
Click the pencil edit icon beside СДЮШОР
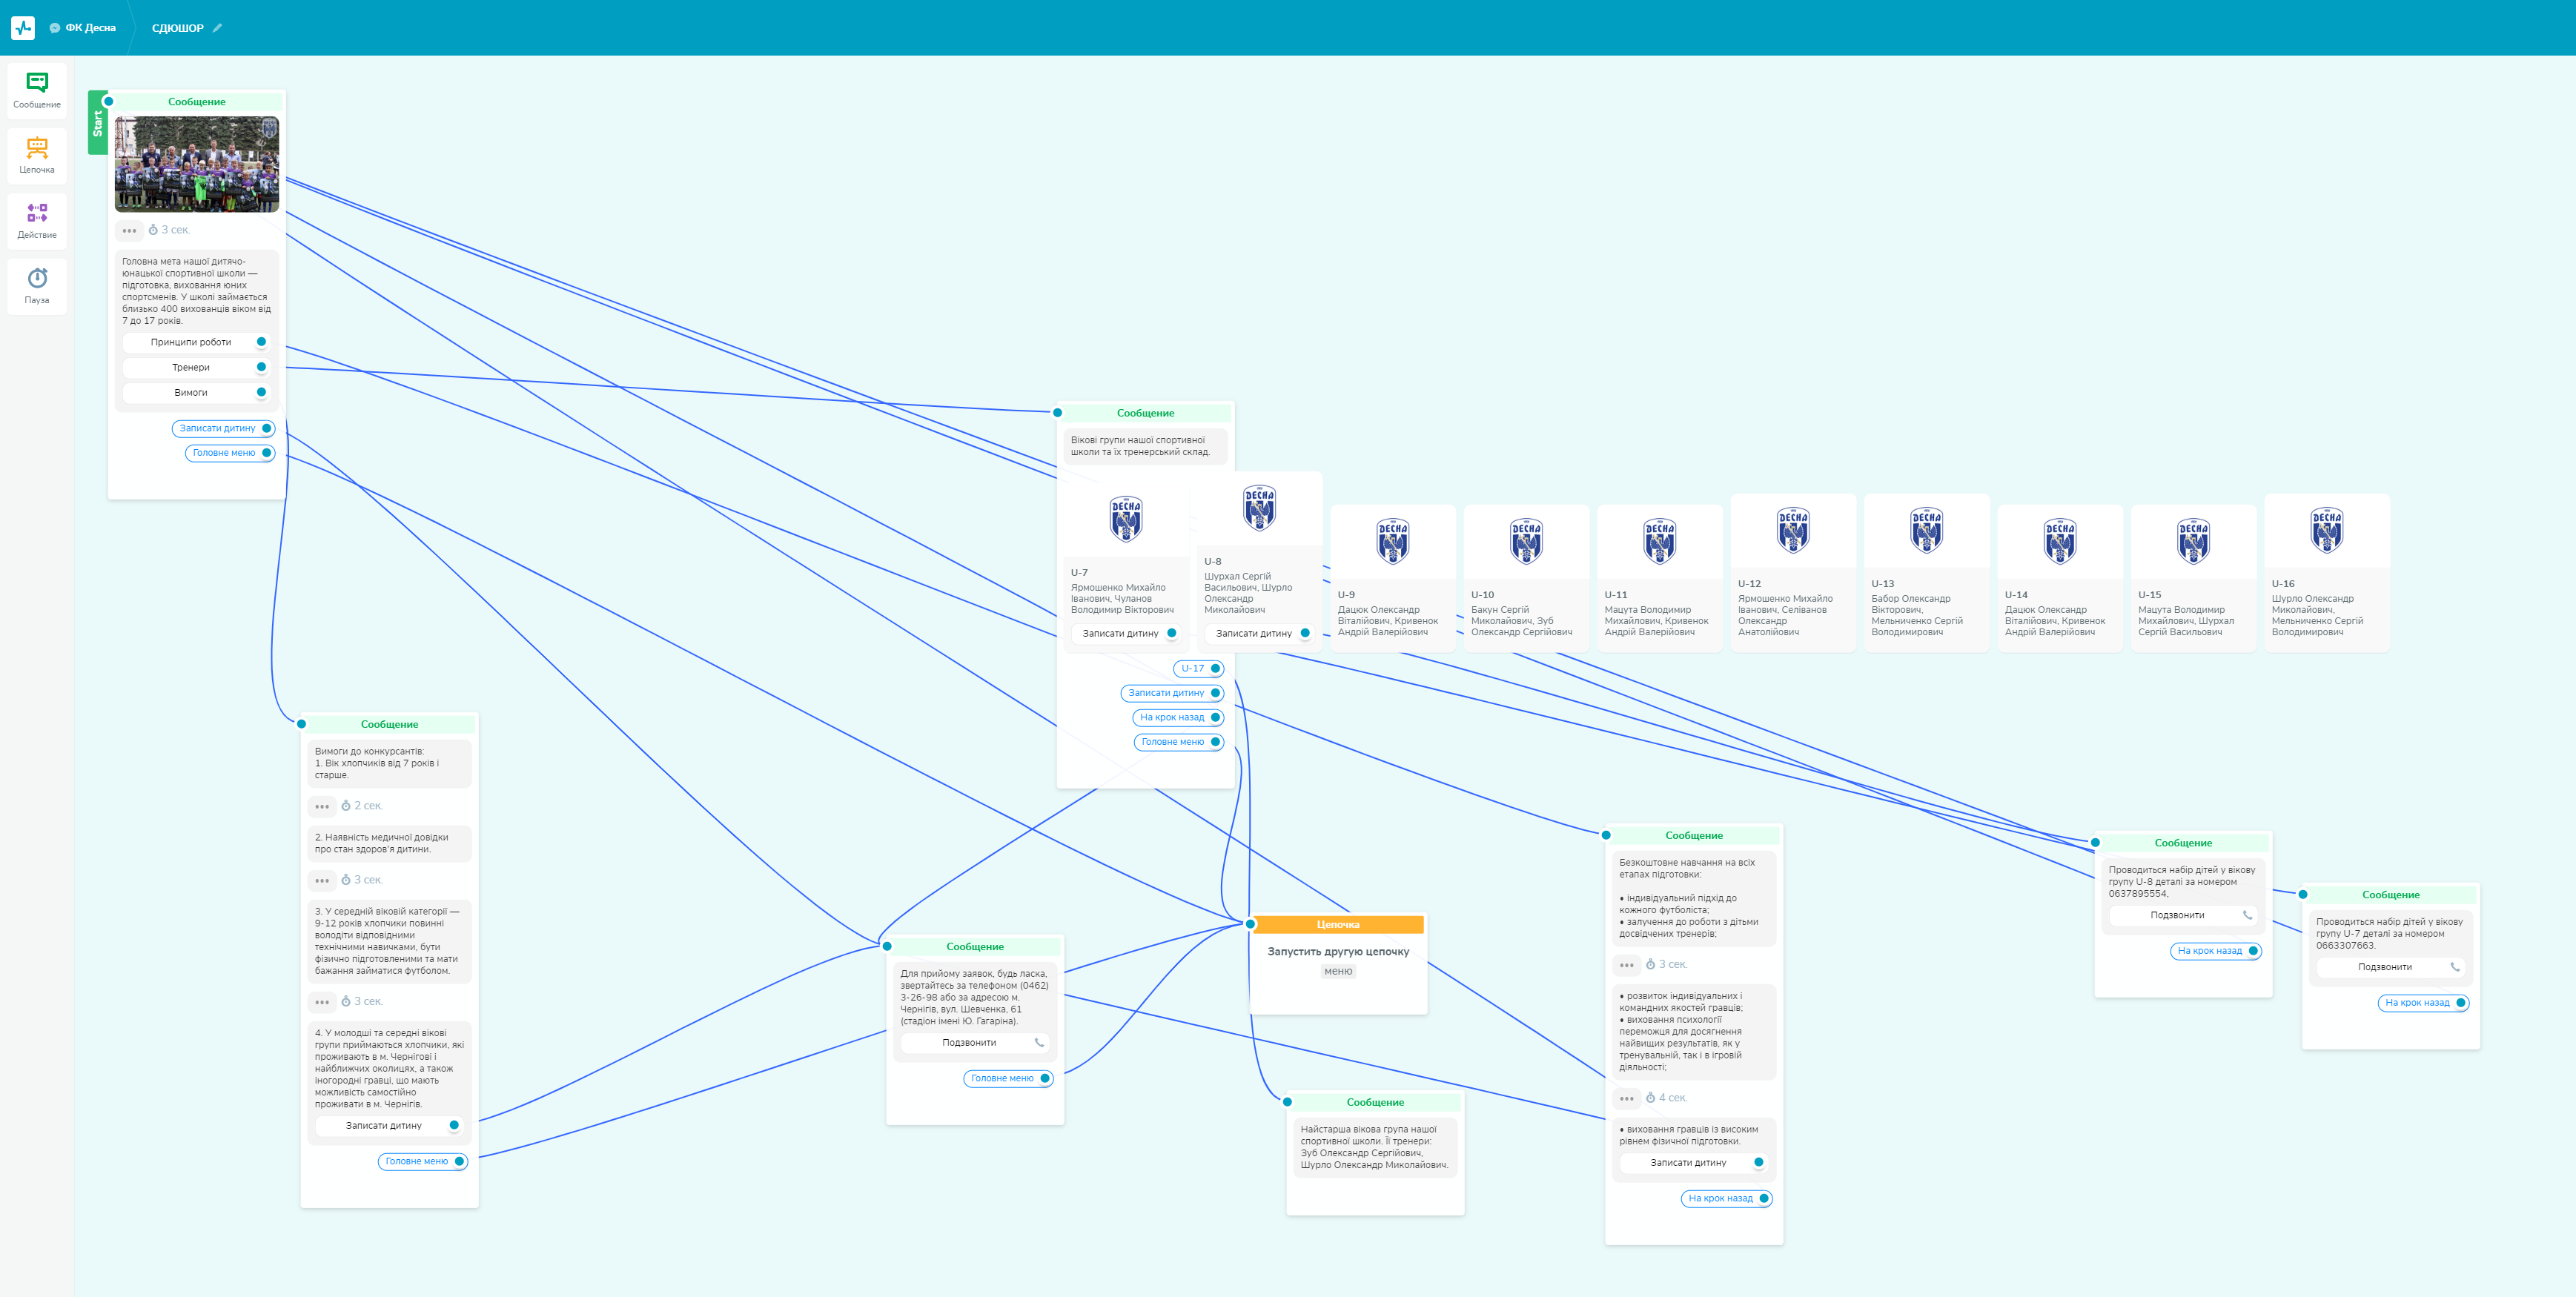click(x=217, y=28)
